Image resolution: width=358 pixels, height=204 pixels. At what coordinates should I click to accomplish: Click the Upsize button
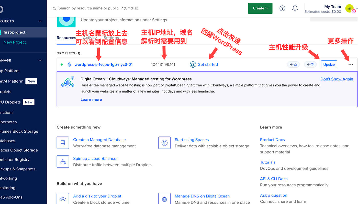[329, 65]
